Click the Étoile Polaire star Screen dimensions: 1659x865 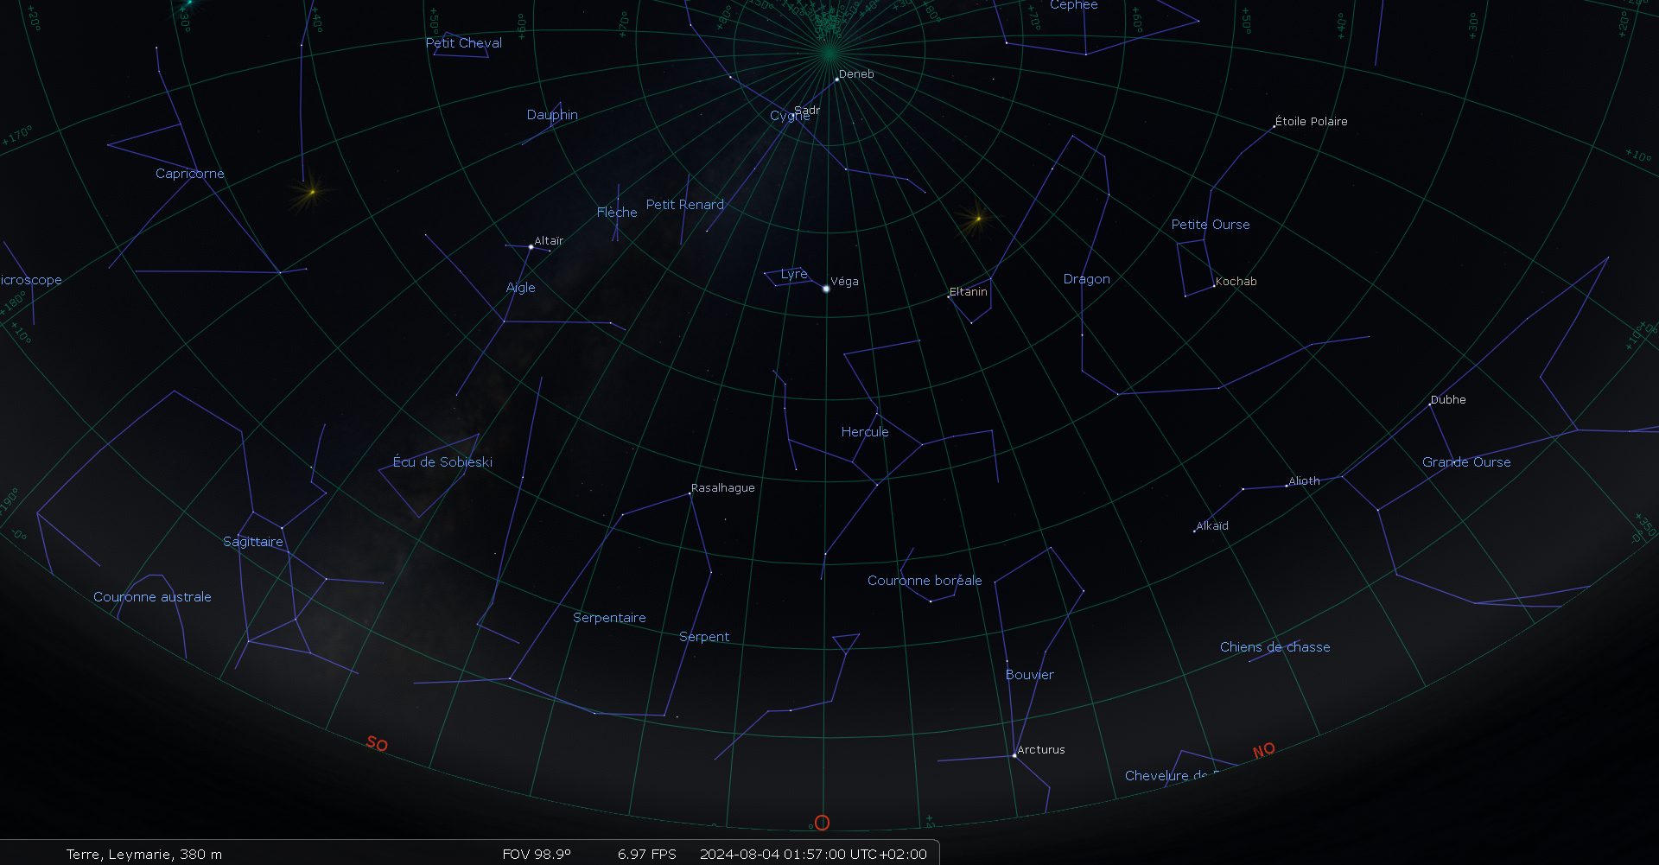pos(1274,126)
